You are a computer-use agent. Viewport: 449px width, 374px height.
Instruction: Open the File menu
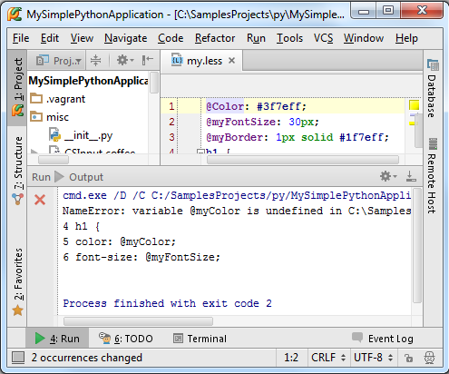coord(21,38)
